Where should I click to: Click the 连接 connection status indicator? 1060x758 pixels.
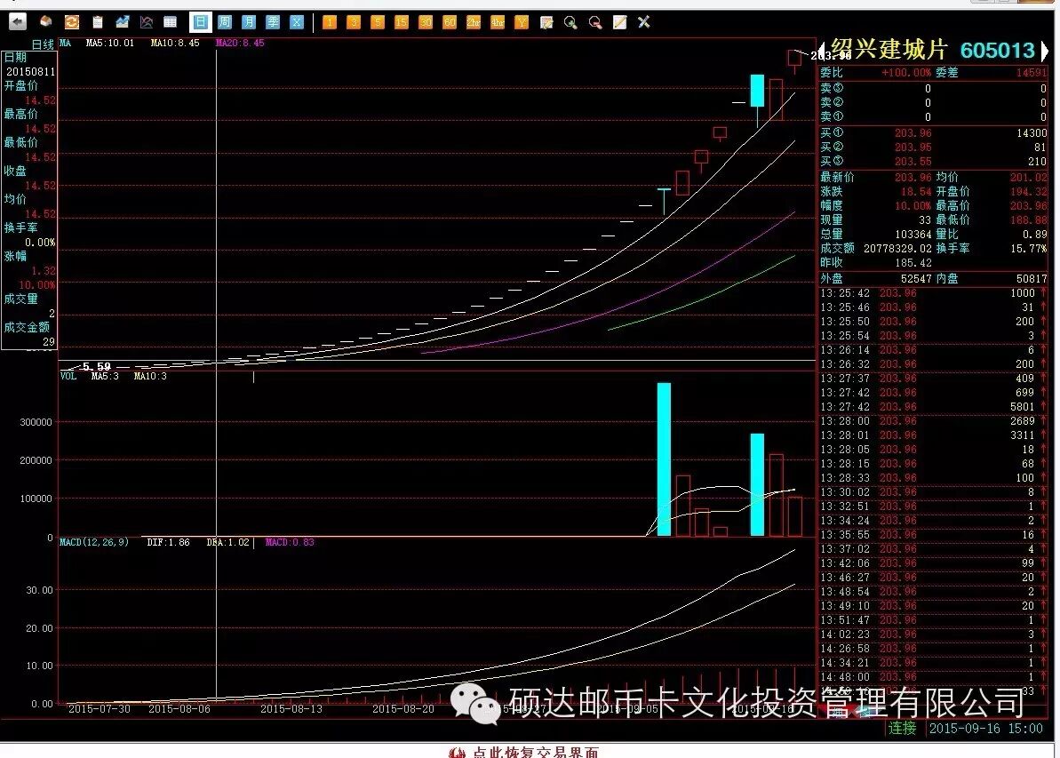pyautogui.click(x=902, y=729)
